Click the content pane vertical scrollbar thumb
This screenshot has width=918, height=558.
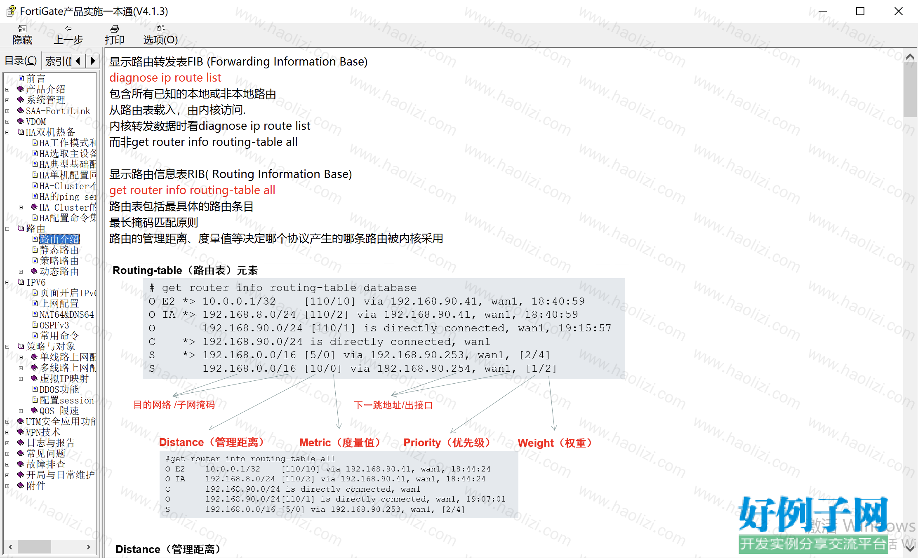pos(910,90)
